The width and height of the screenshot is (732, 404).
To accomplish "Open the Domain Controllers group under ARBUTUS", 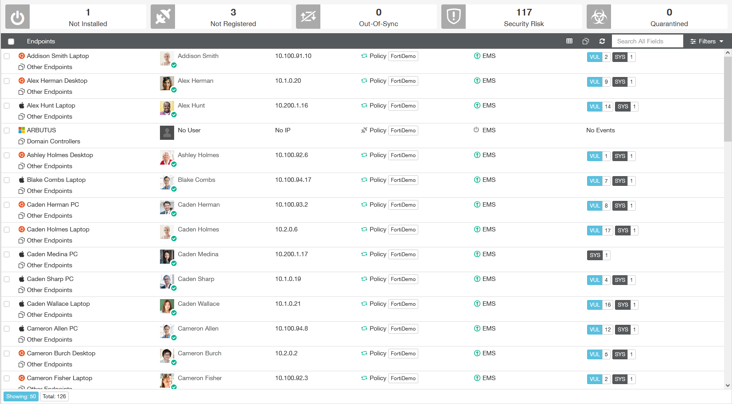I will pyautogui.click(x=53, y=141).
